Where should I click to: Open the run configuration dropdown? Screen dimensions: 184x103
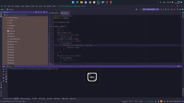pos(151,9)
